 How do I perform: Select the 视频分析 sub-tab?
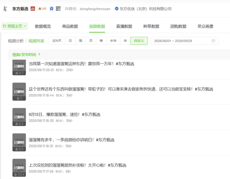[16, 41]
